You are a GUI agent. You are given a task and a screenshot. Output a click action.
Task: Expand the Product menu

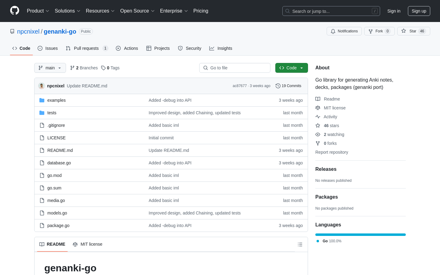pos(38,11)
